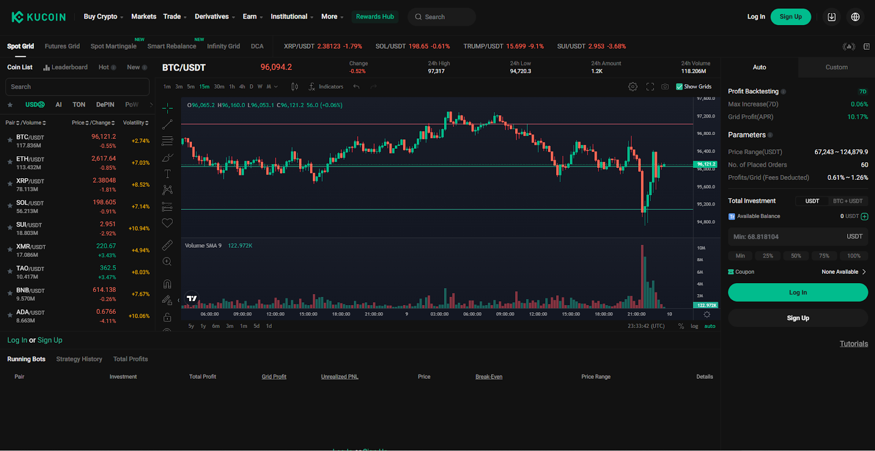875x451 pixels.
Task: Toggle auto scale on chart
Action: tap(710, 326)
